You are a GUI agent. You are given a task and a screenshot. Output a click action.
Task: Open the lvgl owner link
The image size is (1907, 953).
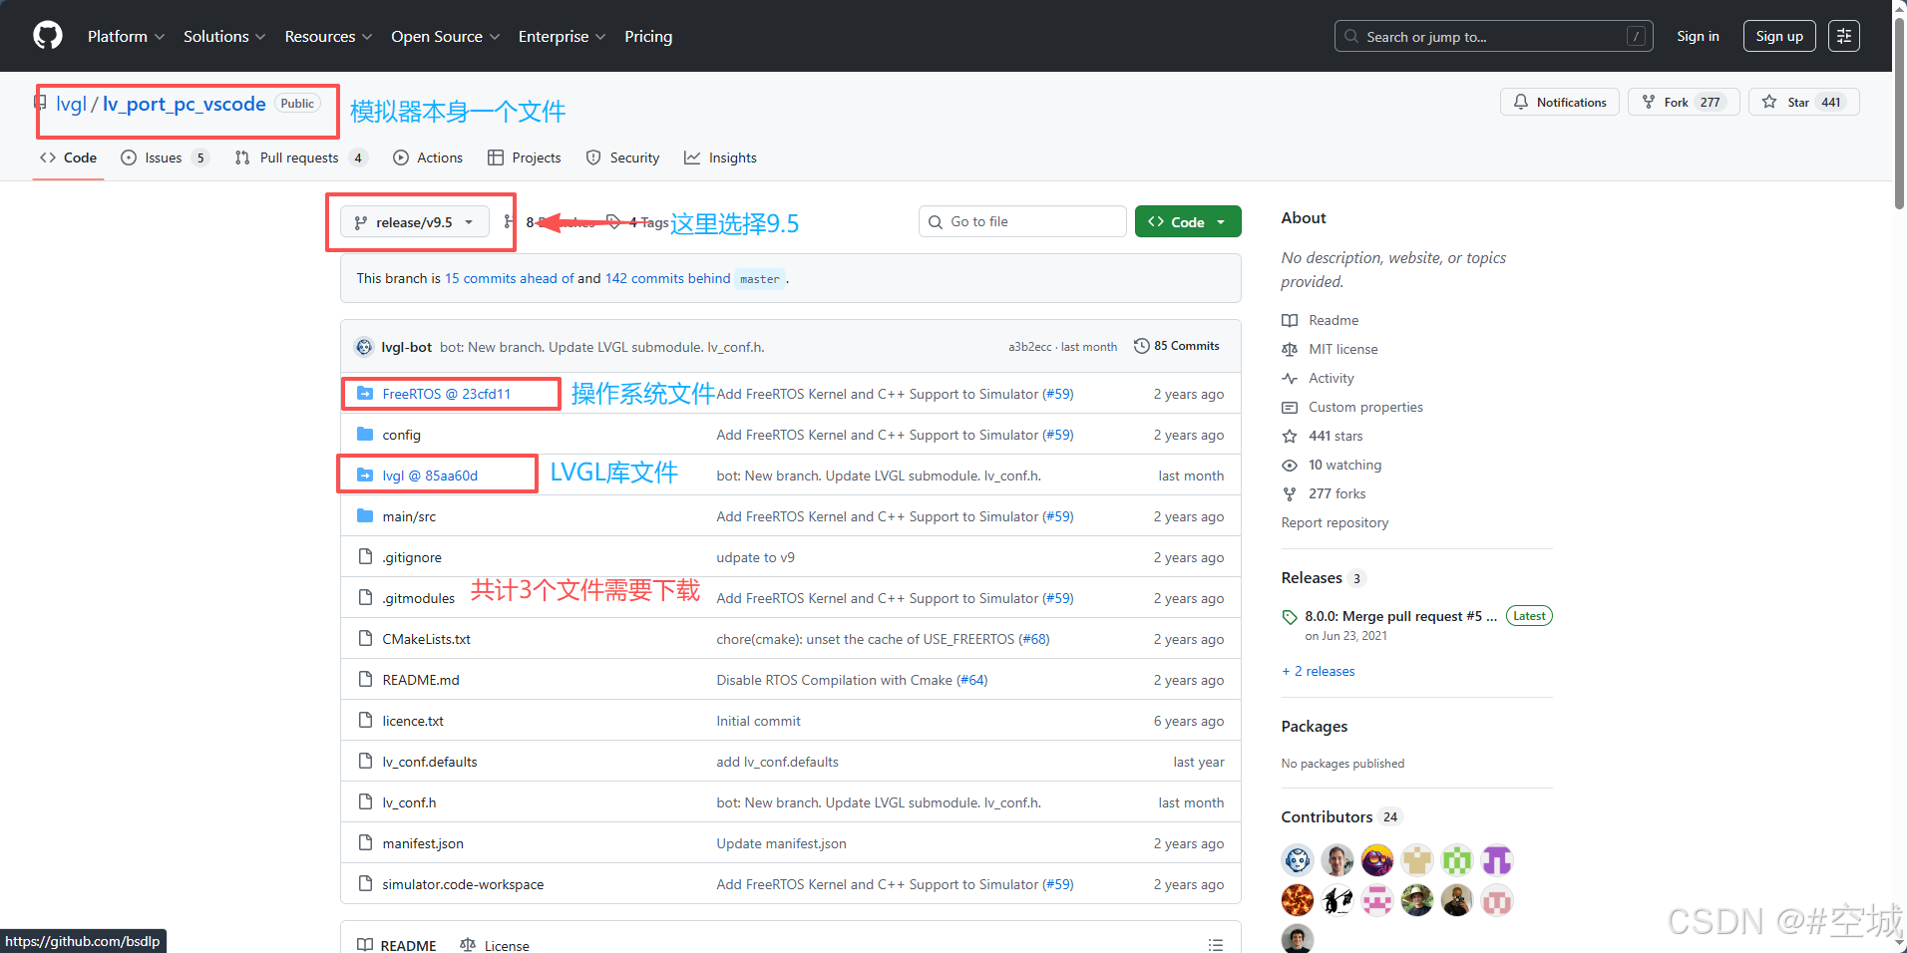(x=71, y=104)
